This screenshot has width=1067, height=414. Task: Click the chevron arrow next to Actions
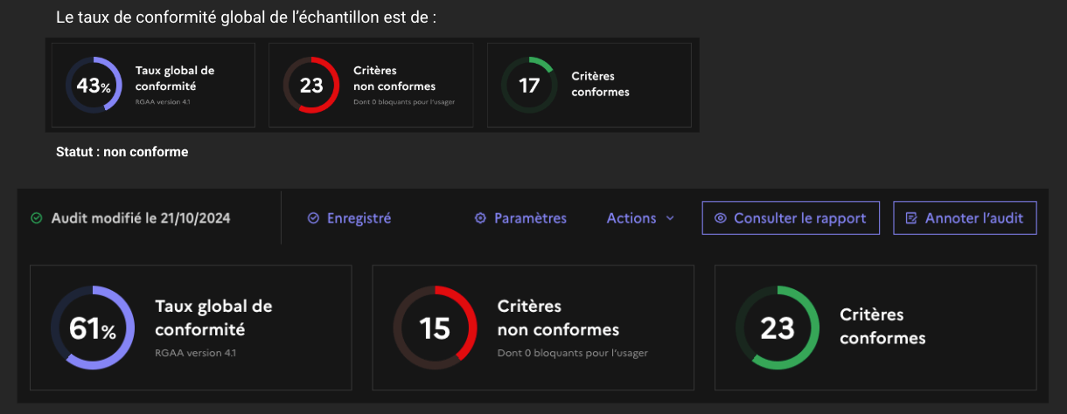click(670, 218)
